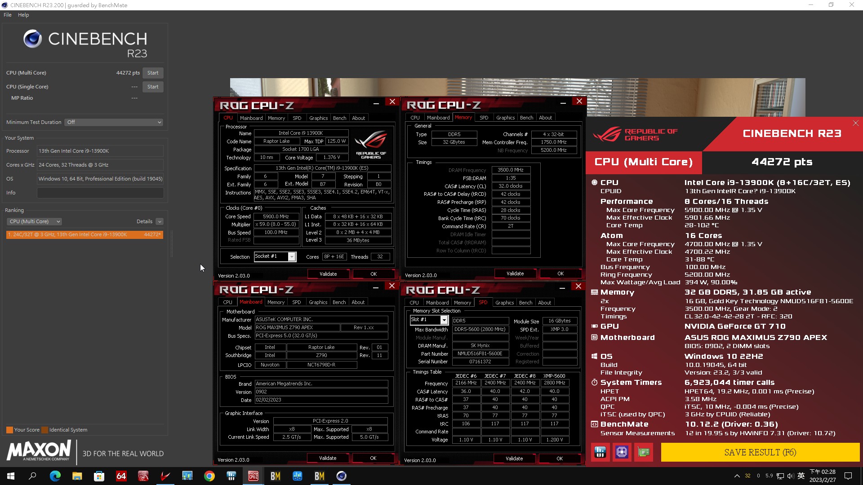Open the File menu in Cinebench

click(7, 15)
